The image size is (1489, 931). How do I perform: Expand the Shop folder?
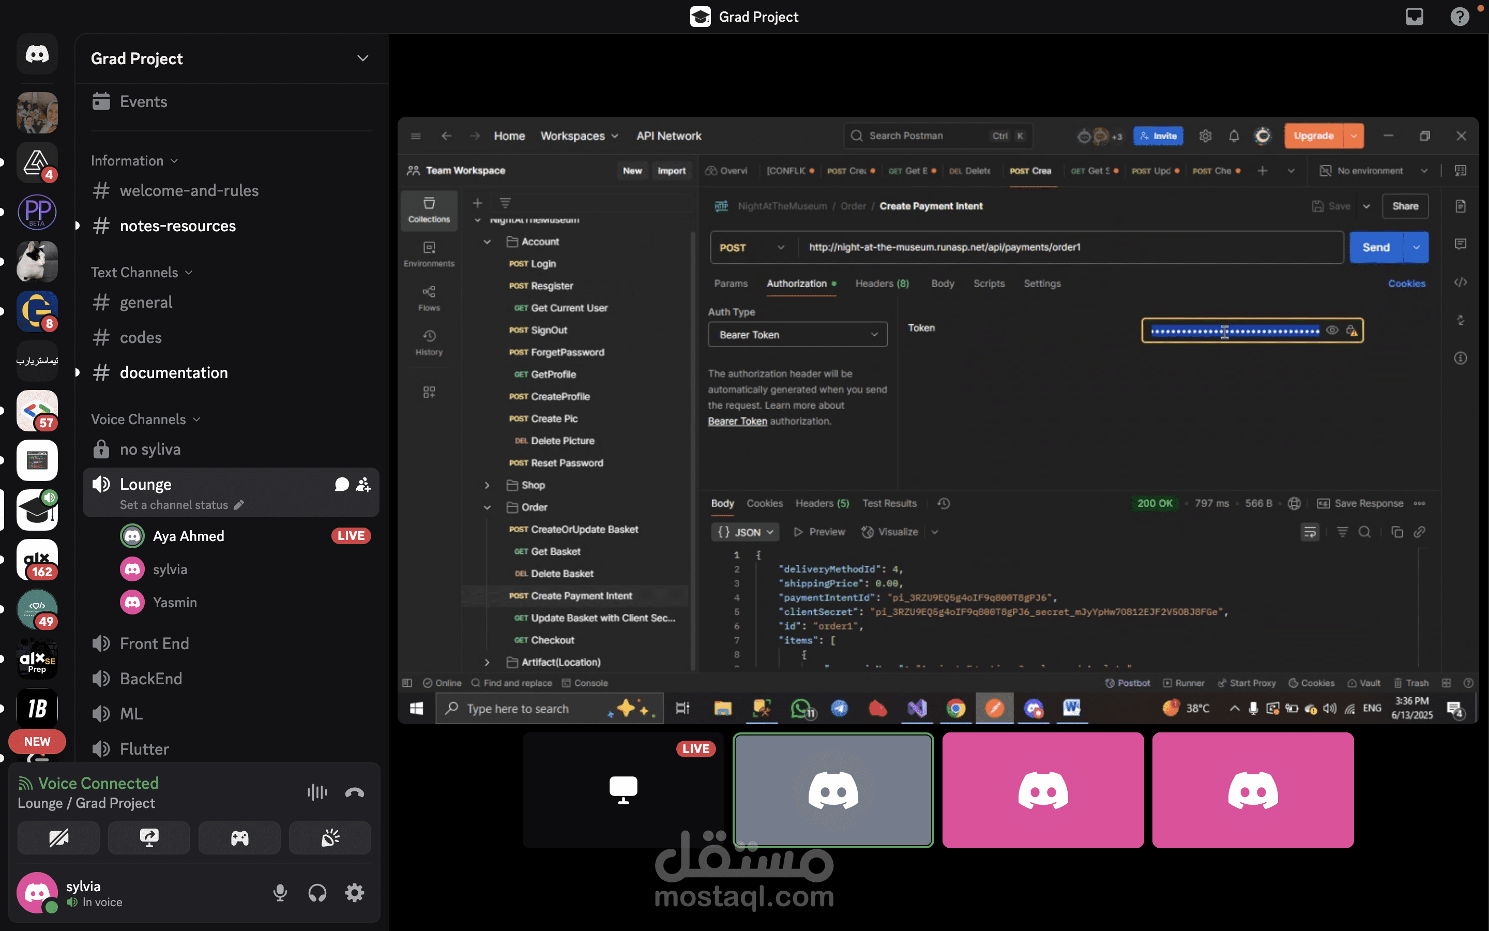point(487,485)
